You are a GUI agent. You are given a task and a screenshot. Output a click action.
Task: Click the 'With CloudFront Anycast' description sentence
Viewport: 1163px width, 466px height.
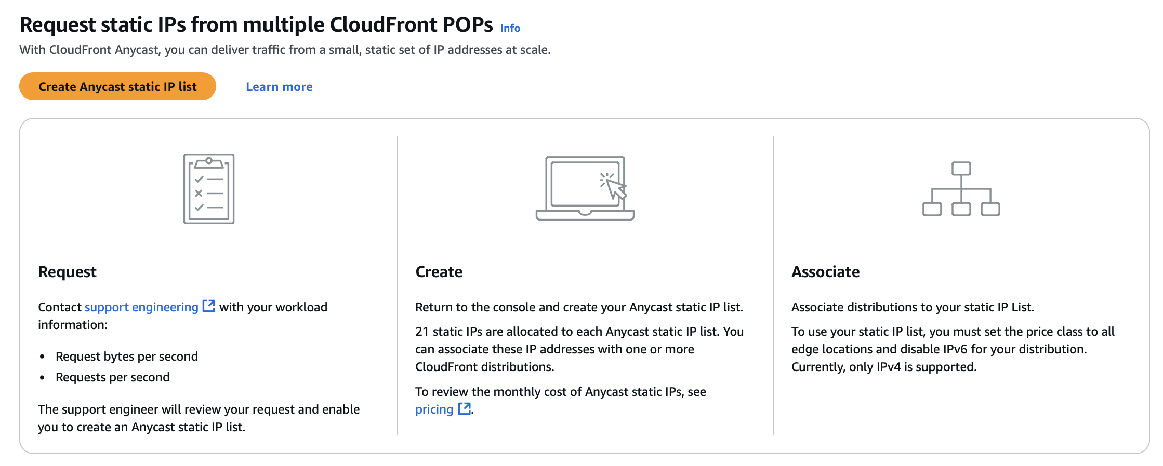pyautogui.click(x=285, y=50)
